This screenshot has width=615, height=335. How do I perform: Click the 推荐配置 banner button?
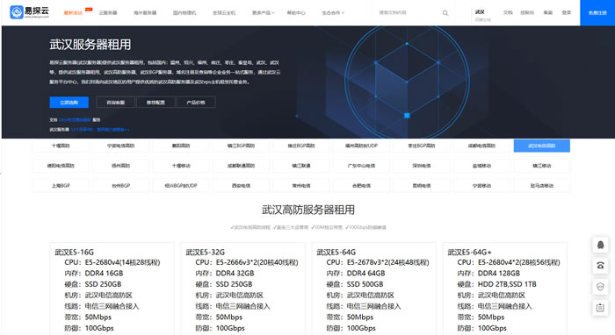pos(156,103)
